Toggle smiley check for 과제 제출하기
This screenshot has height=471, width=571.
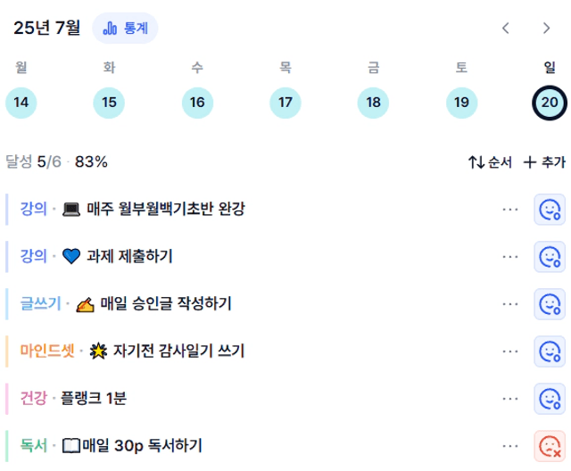click(550, 257)
